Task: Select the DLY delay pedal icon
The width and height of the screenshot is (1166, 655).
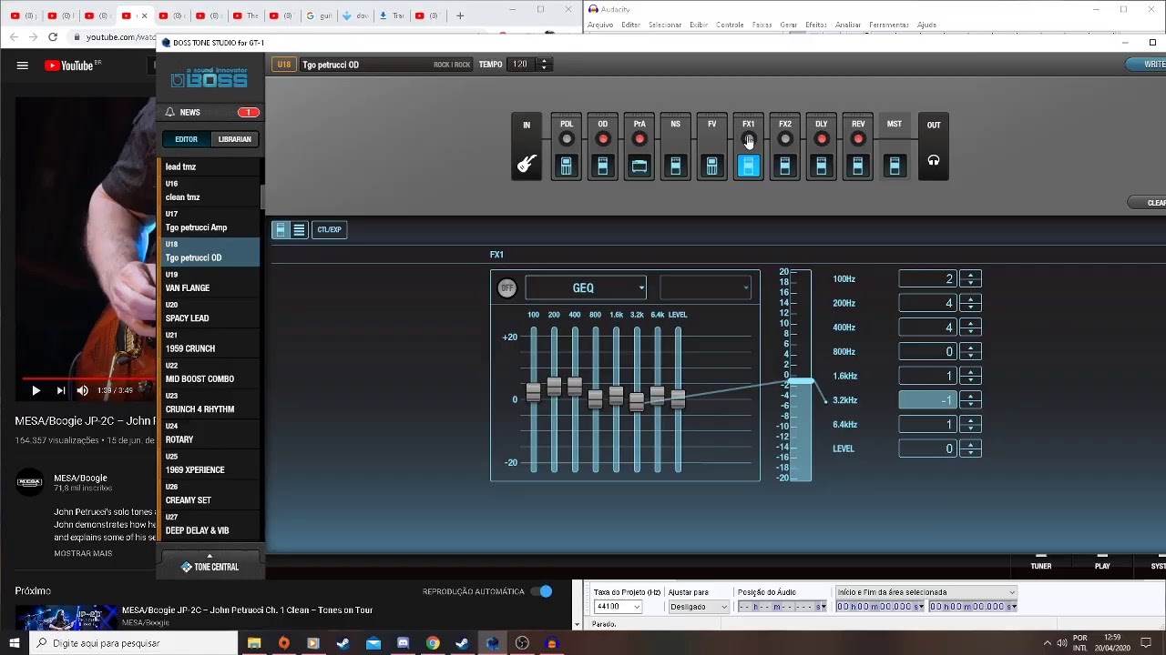Action: click(821, 166)
